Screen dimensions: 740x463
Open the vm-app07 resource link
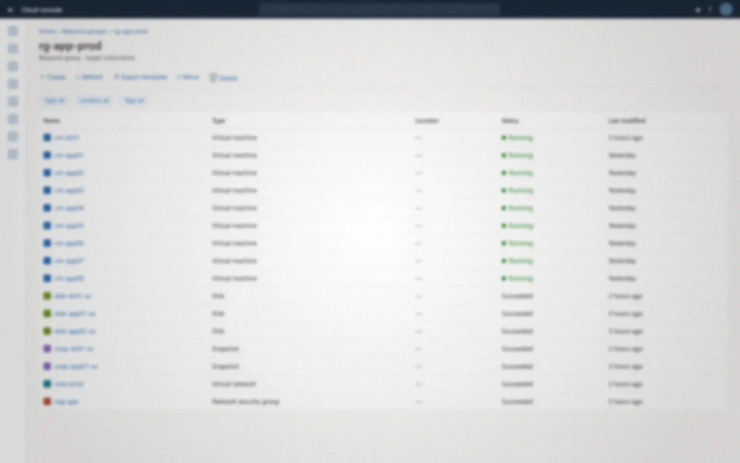(x=69, y=261)
